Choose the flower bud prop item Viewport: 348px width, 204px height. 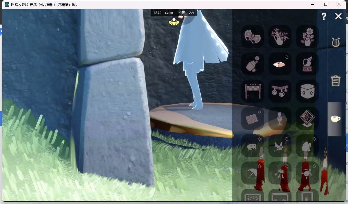coord(307,146)
